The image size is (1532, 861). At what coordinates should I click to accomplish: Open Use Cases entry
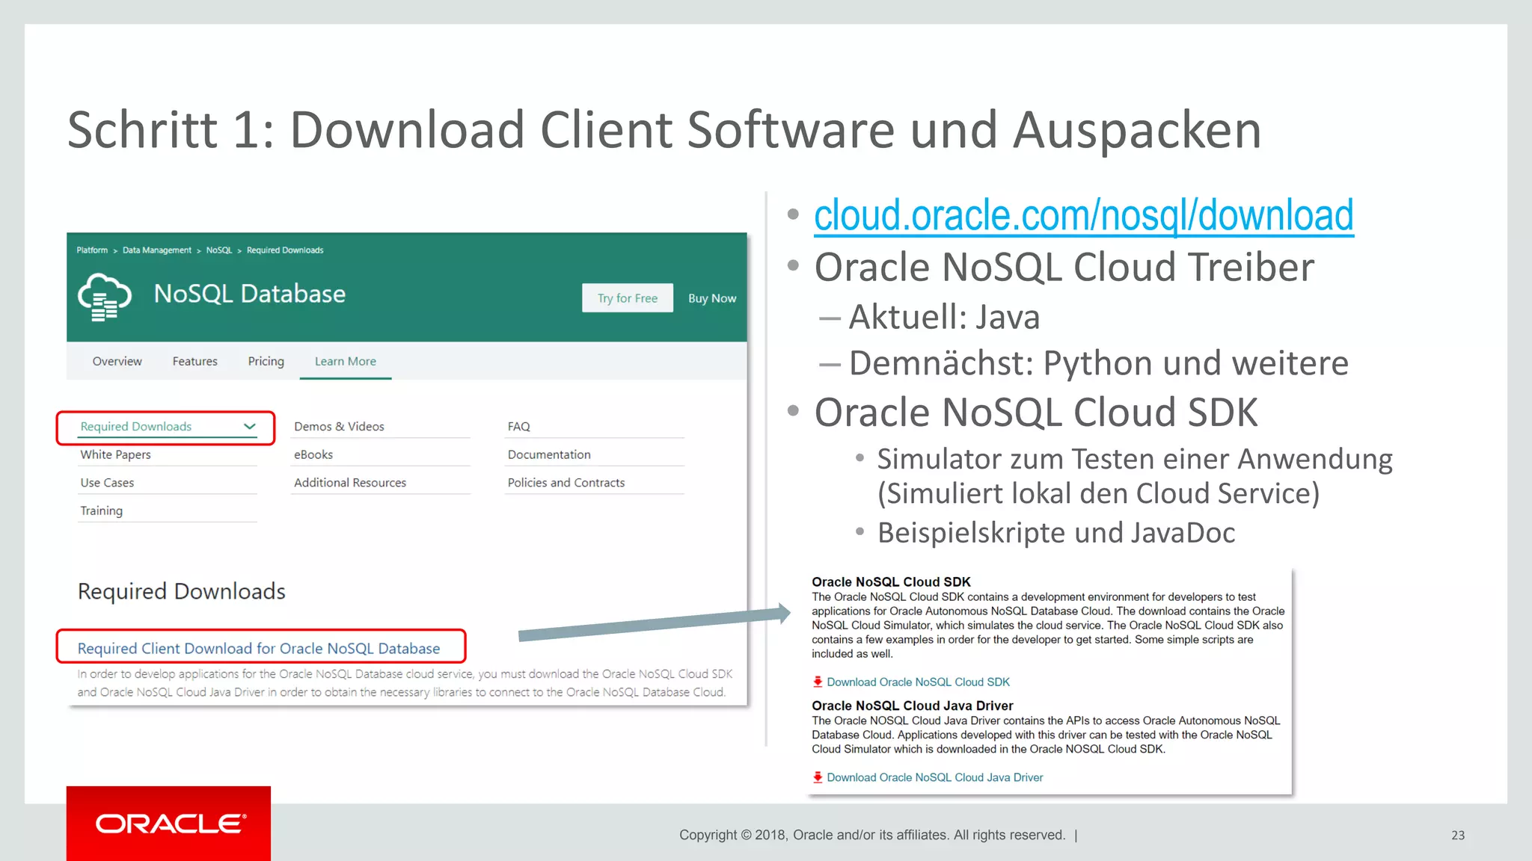pos(107,483)
